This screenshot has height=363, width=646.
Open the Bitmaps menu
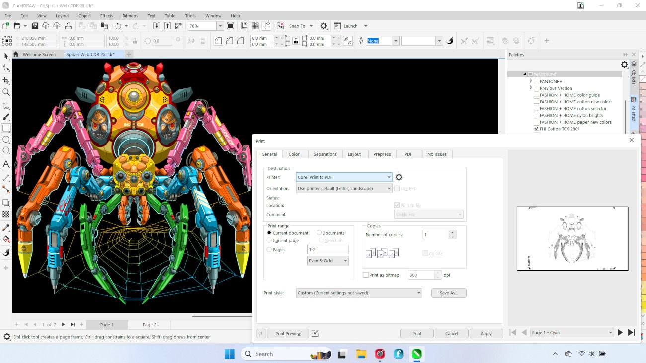pos(130,16)
